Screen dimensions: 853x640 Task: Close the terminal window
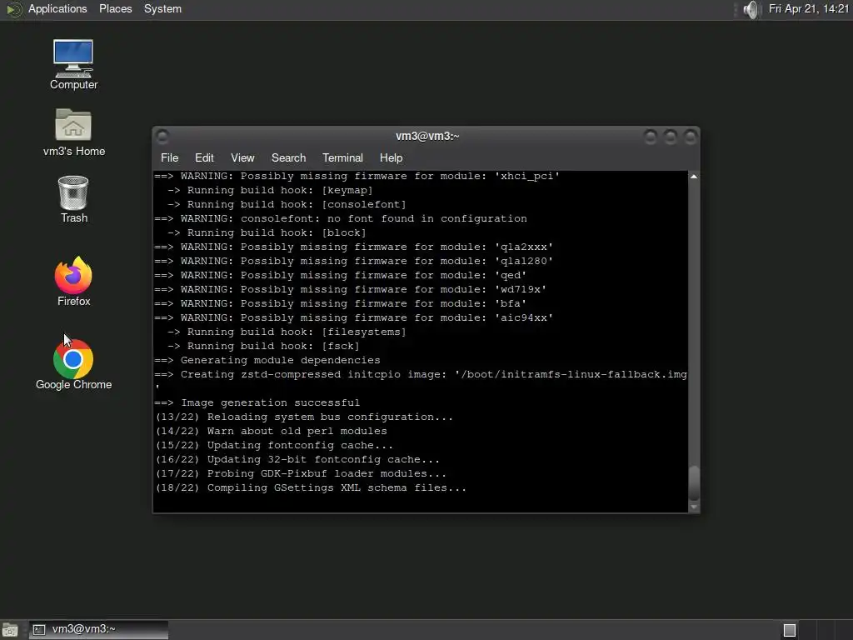[691, 137]
